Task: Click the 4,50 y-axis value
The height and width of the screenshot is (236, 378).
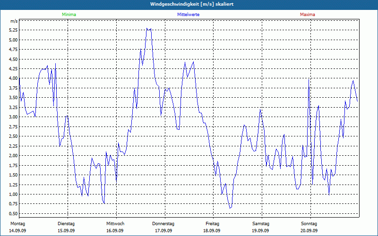Action: [x=14, y=59]
